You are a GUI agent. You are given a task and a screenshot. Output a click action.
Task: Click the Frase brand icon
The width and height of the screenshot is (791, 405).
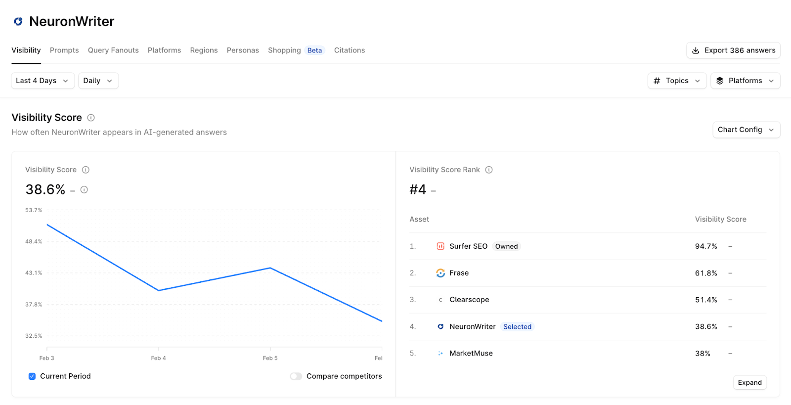pos(440,273)
